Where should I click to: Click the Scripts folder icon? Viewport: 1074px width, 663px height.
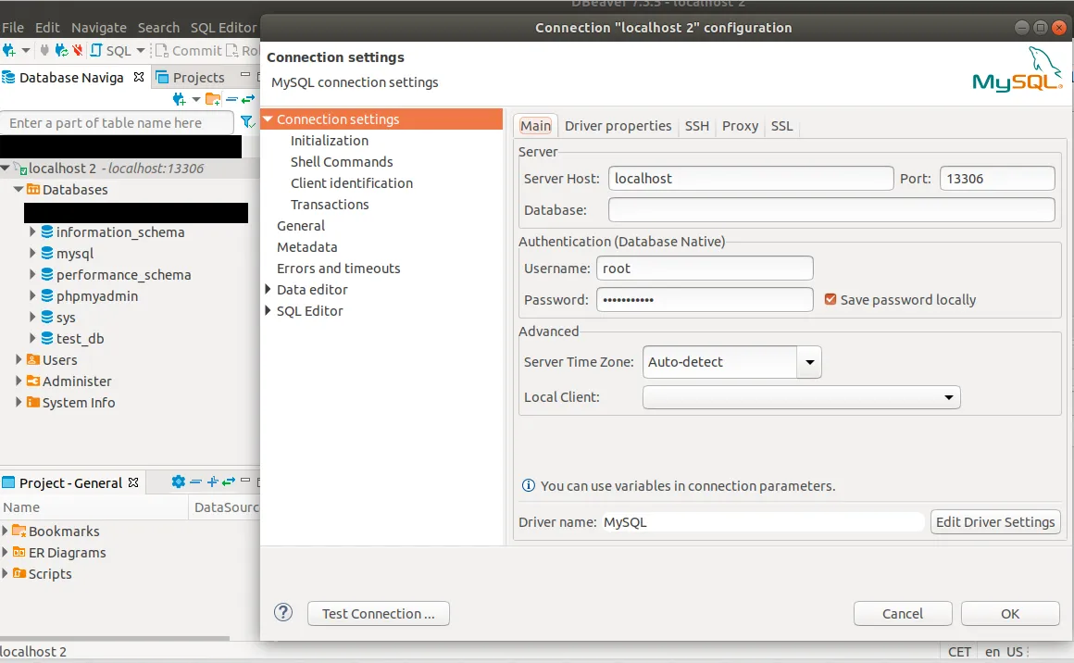click(19, 573)
